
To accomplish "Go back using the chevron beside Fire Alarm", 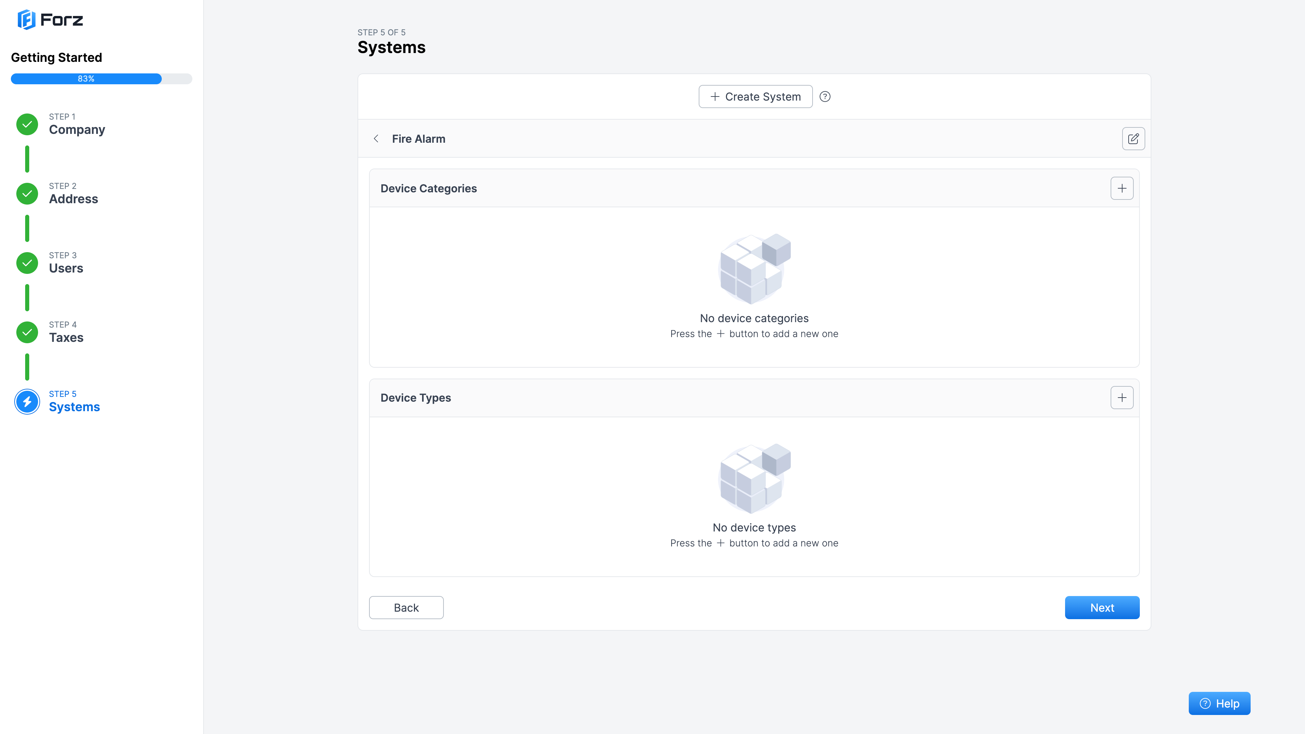I will click(x=376, y=139).
